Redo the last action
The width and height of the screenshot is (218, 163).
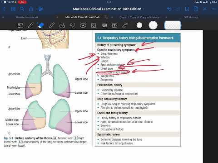coord(178,9)
